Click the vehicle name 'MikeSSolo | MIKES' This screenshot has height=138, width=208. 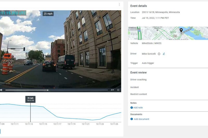point(152,43)
